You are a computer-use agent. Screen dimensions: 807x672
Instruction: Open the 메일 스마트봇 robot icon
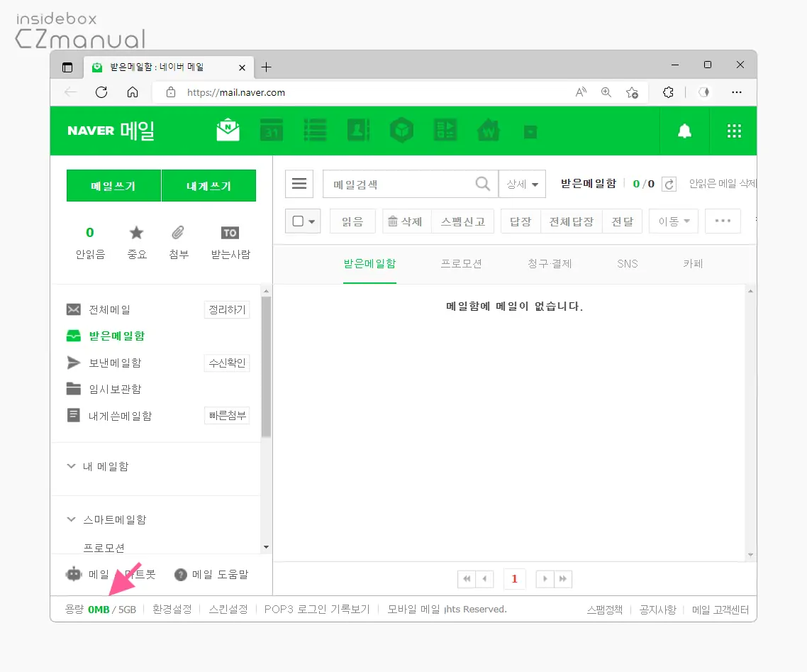tap(75, 574)
